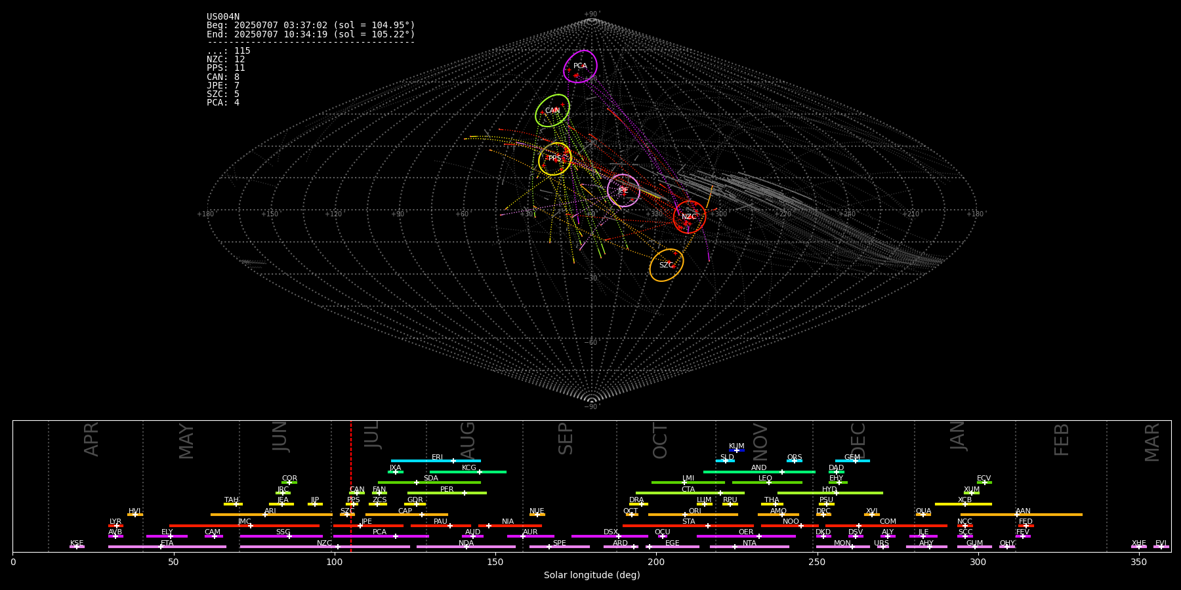1181x590 pixels.
Task: Click the PPS radiant circle on sky map
Action: coord(555,159)
